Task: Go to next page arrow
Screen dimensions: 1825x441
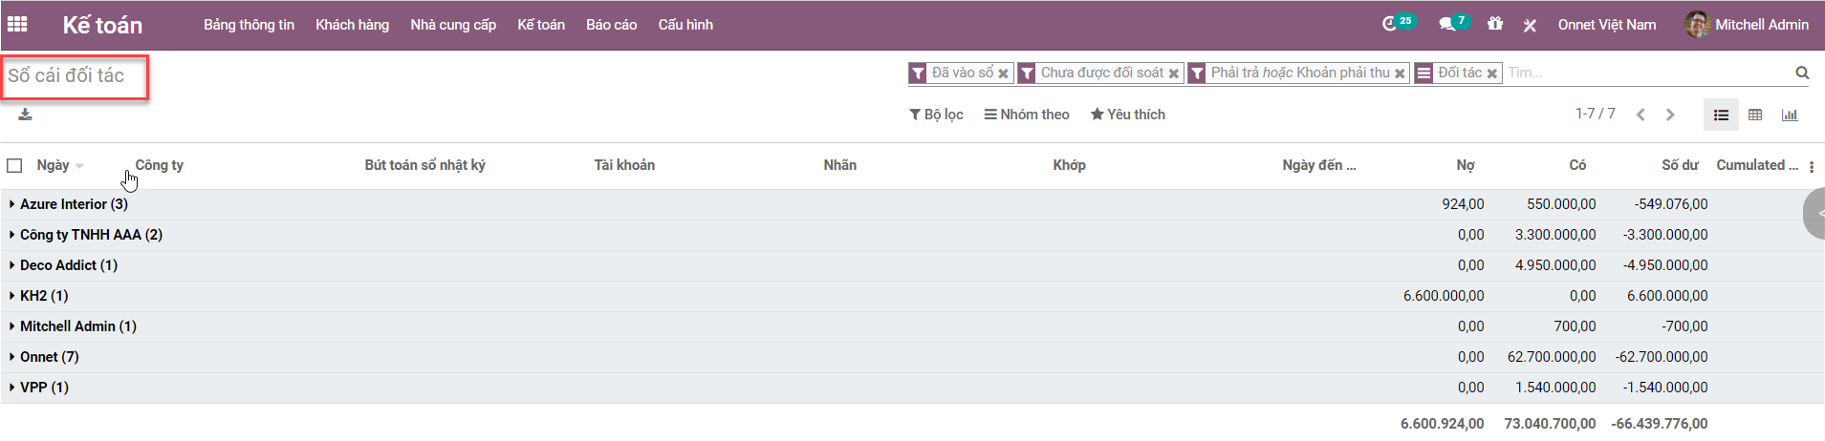Action: (x=1670, y=115)
